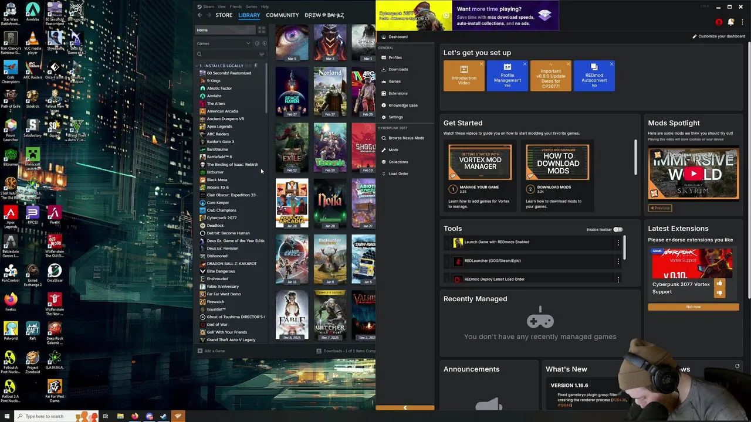Play Immersive World Skyrim spotlight video
The image size is (751, 422).
point(694,173)
